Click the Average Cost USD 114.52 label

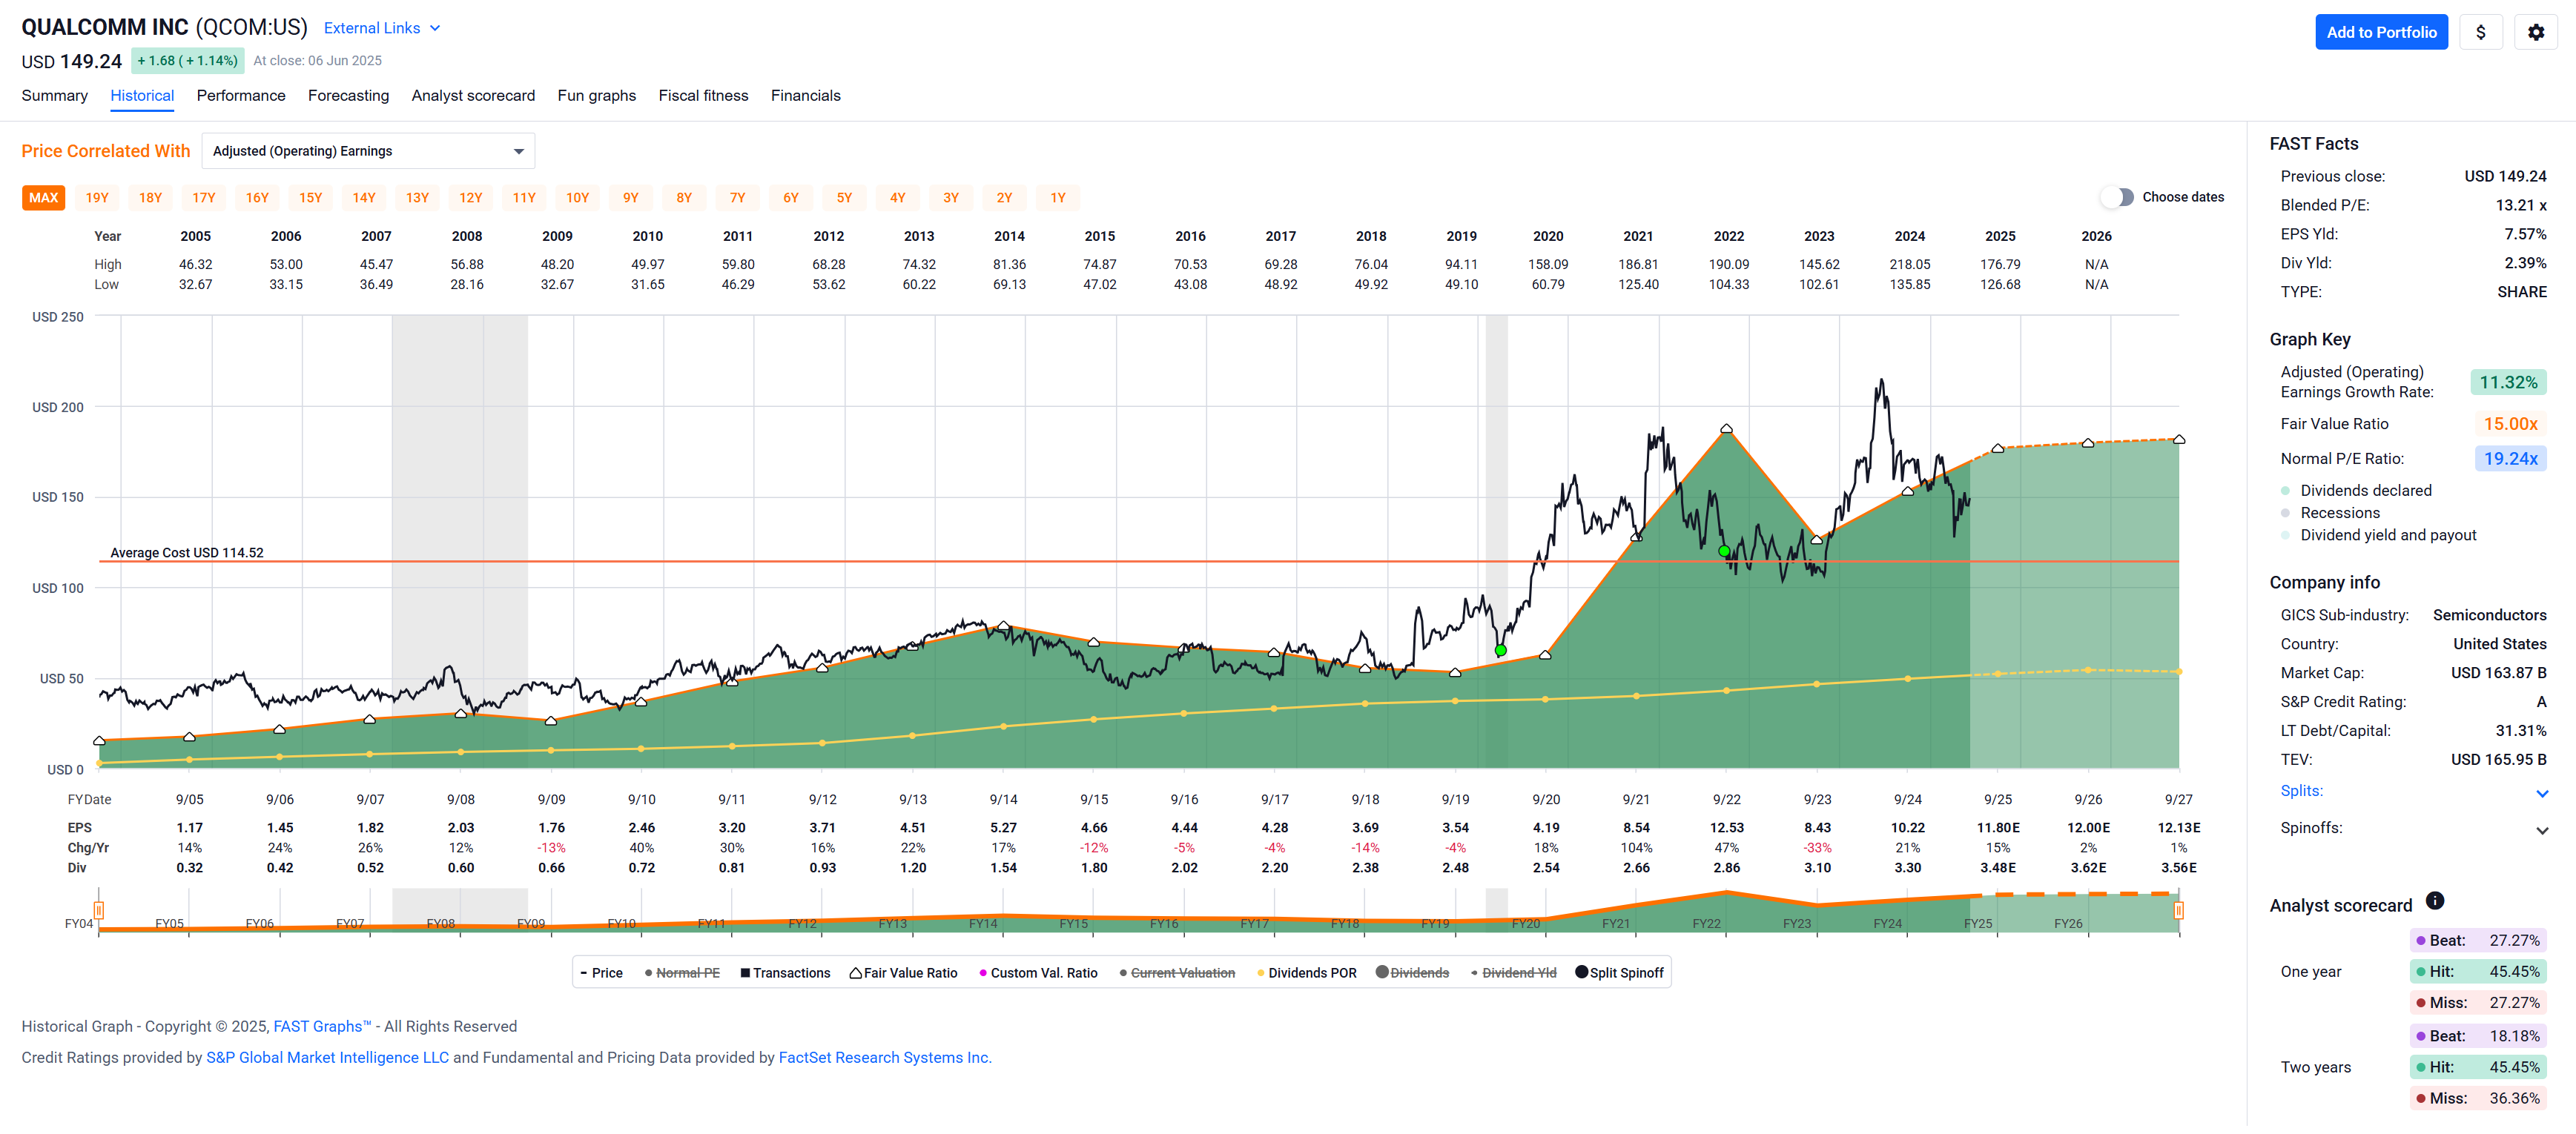pos(186,552)
